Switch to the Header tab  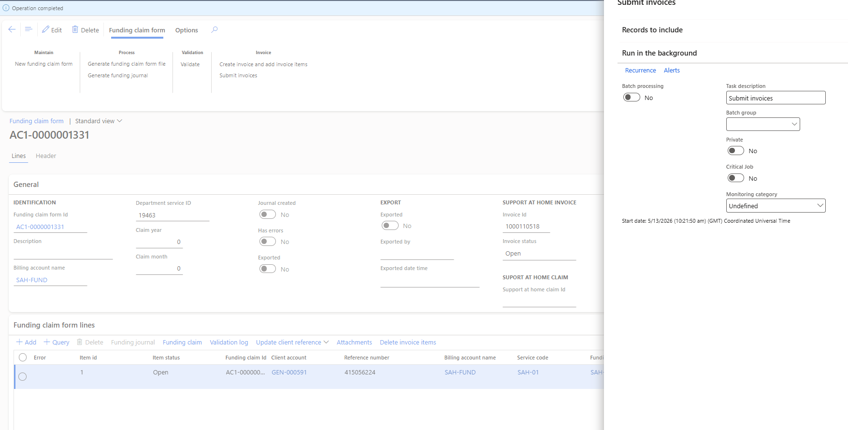pyautogui.click(x=46, y=156)
